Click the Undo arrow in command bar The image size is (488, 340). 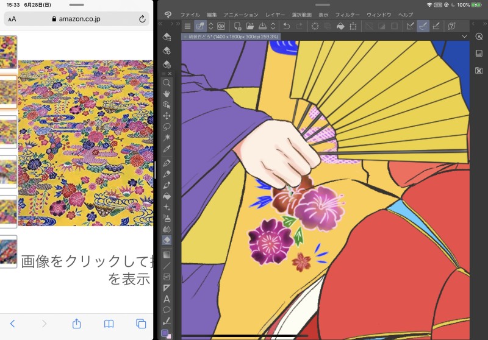pyautogui.click(x=286, y=26)
